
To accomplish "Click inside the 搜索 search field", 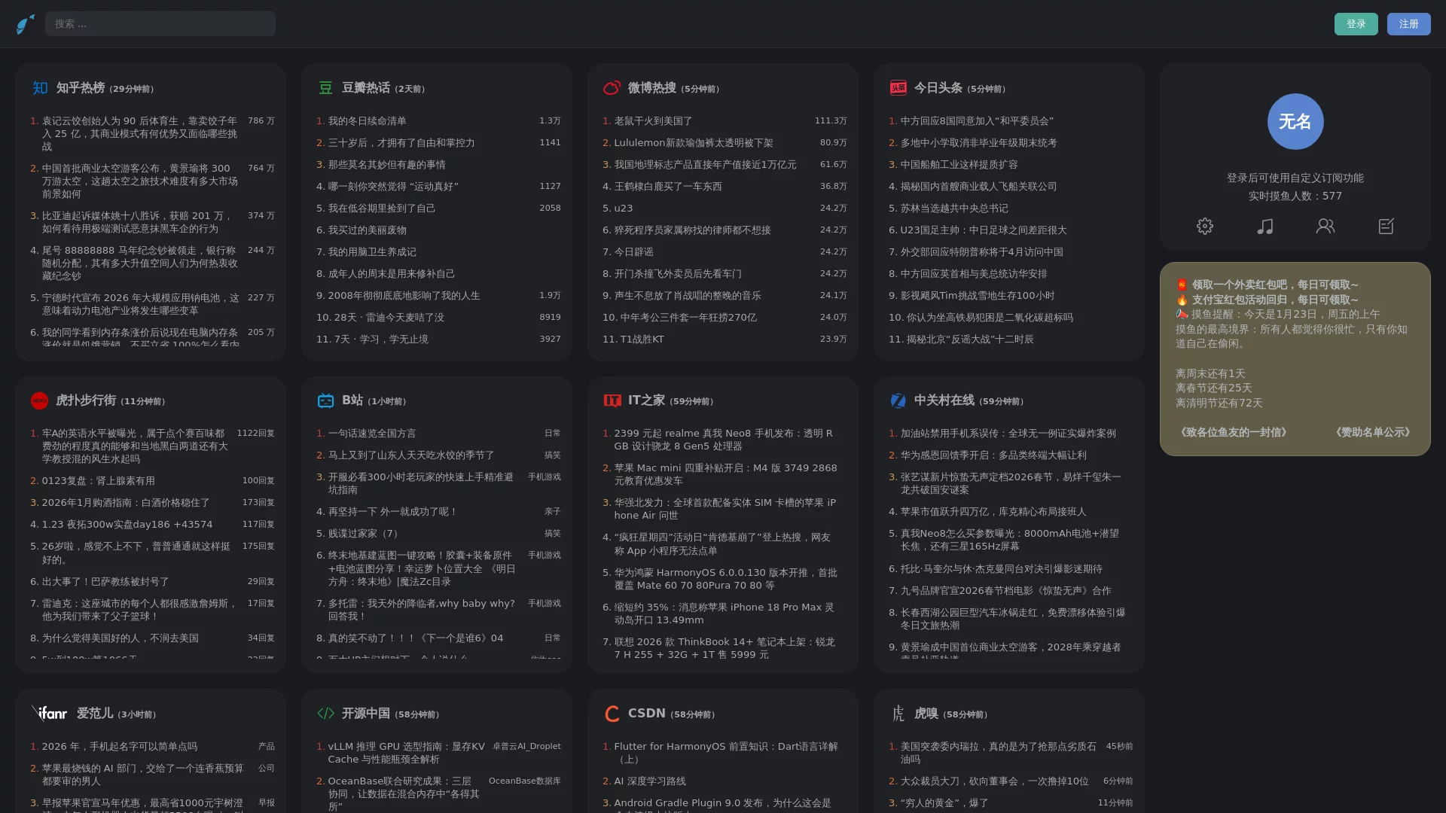I will tap(160, 23).
